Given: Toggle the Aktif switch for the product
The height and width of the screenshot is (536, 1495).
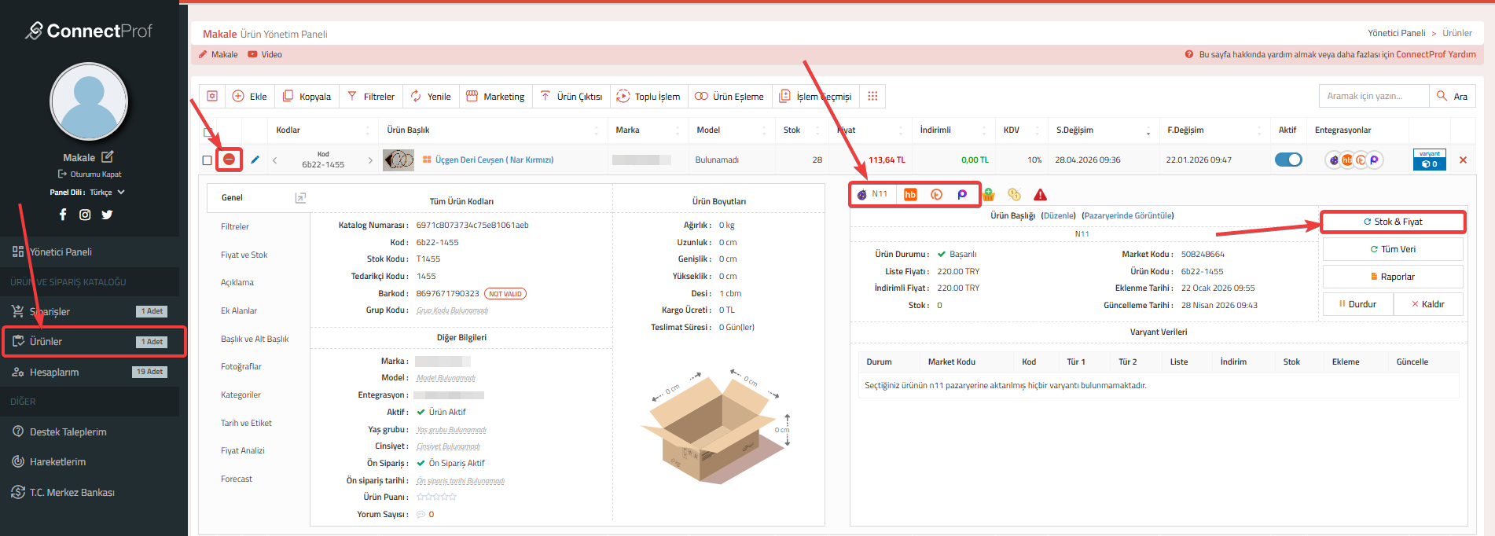Looking at the screenshot, I should point(1287,160).
